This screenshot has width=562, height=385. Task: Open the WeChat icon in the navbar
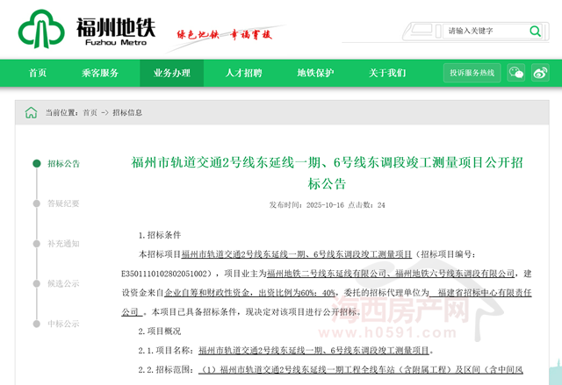click(x=516, y=73)
